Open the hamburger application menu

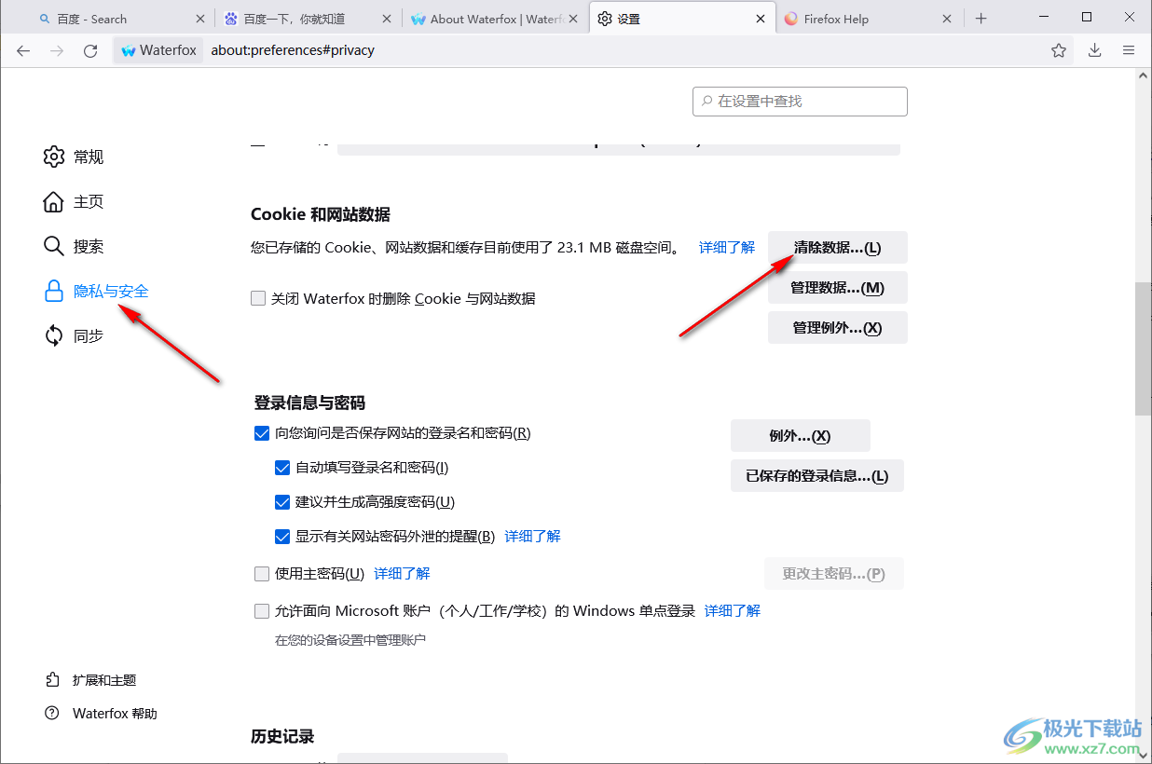1129,50
